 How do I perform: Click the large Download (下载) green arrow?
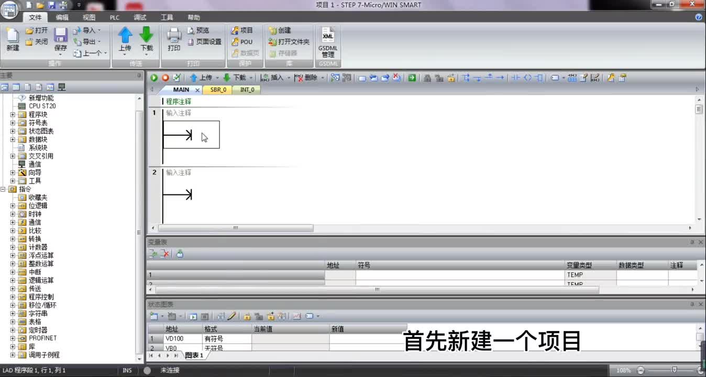[x=147, y=35]
